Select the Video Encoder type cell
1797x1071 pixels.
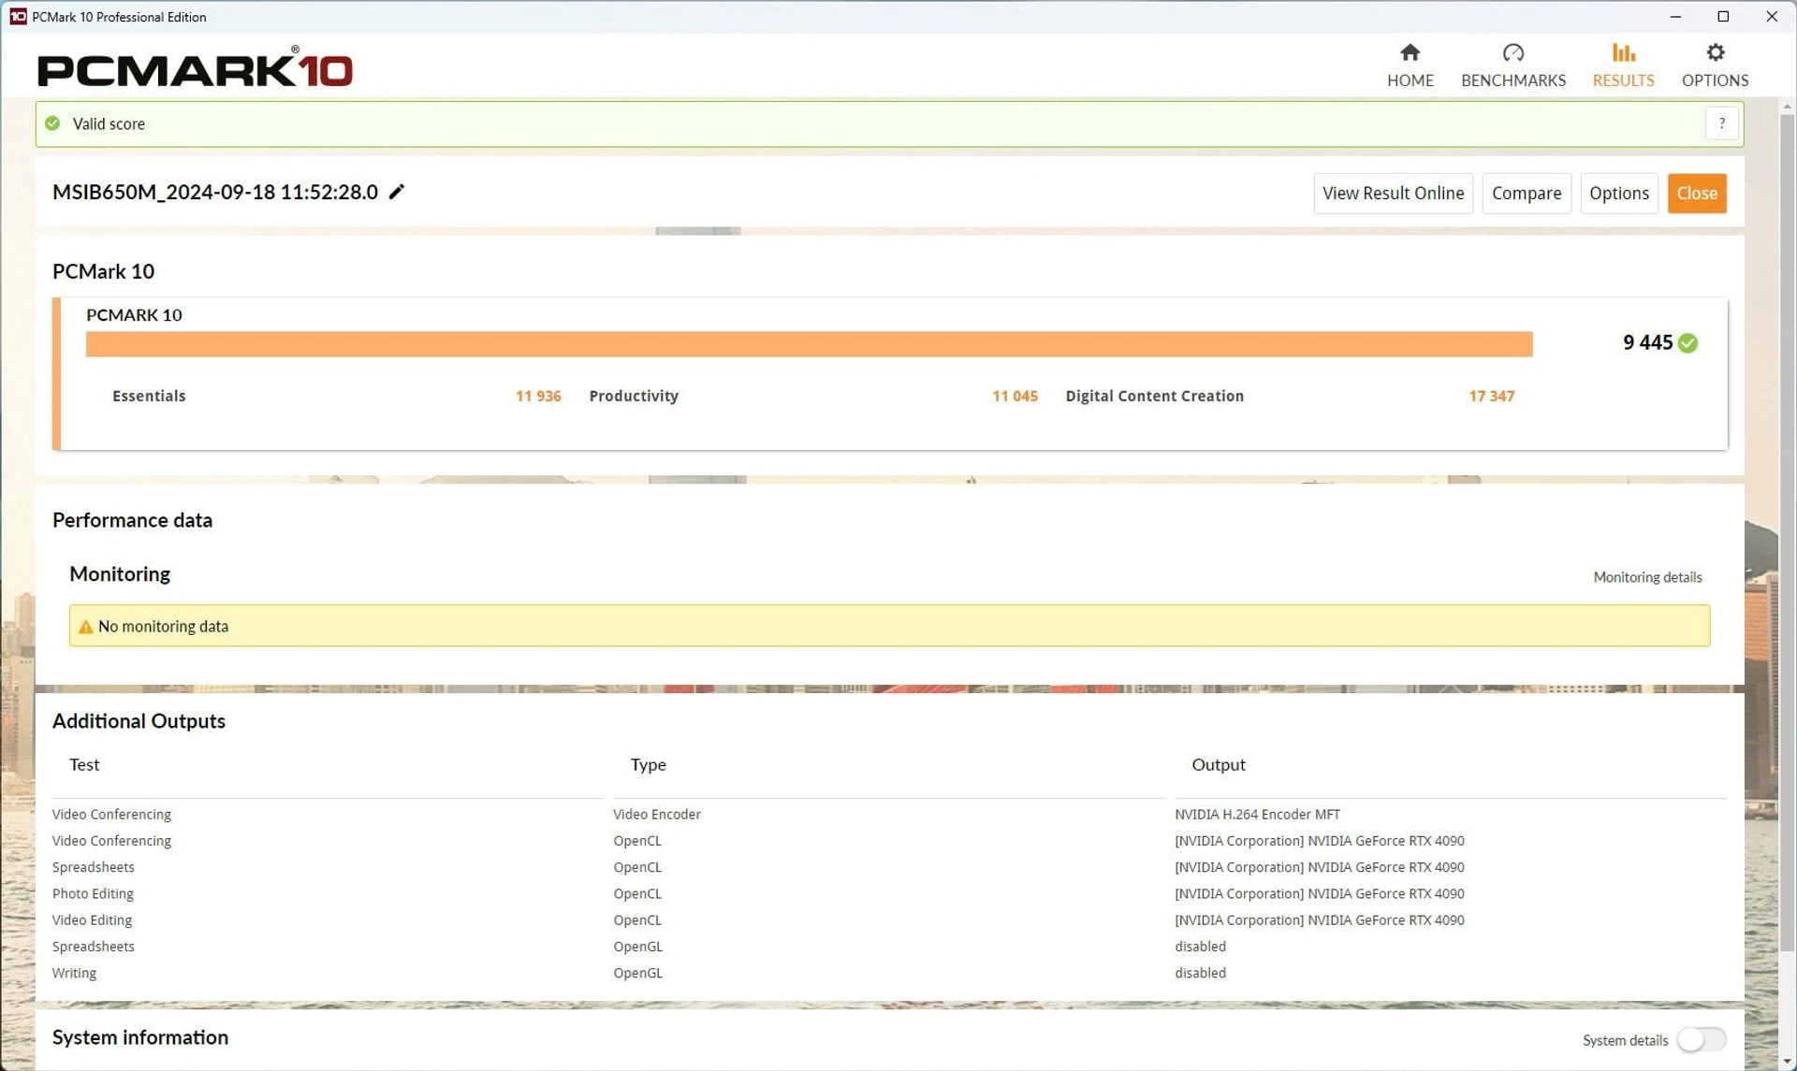(656, 814)
